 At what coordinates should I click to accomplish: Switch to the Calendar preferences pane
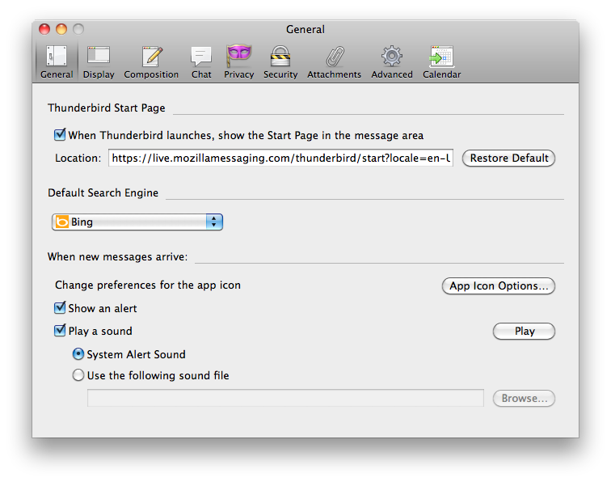point(441,62)
